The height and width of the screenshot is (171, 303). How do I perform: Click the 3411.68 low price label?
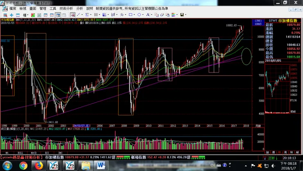pyautogui.click(x=53, y=122)
